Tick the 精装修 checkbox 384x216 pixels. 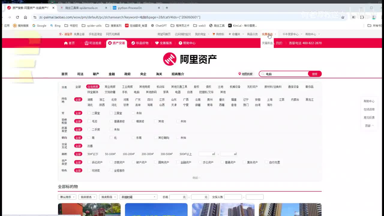(x=133, y=121)
